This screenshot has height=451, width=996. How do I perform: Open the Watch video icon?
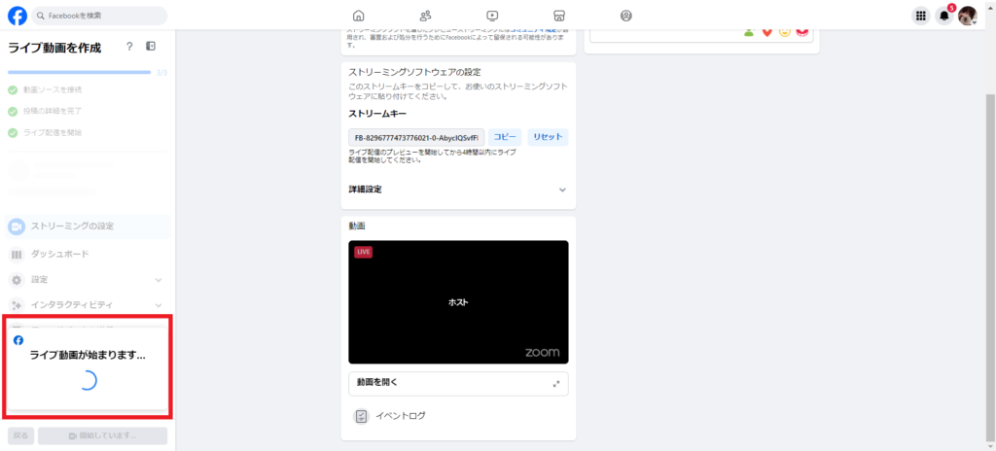pyautogui.click(x=492, y=16)
